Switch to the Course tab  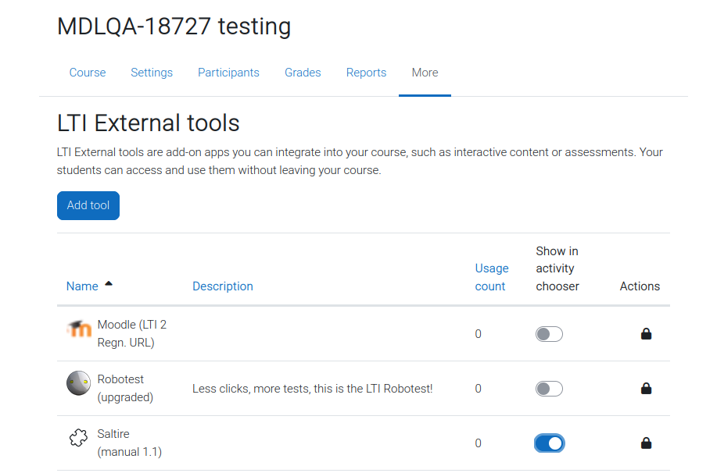[x=88, y=73]
